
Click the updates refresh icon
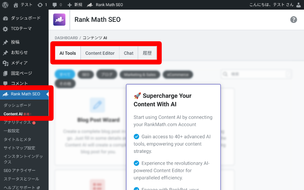[40, 5]
